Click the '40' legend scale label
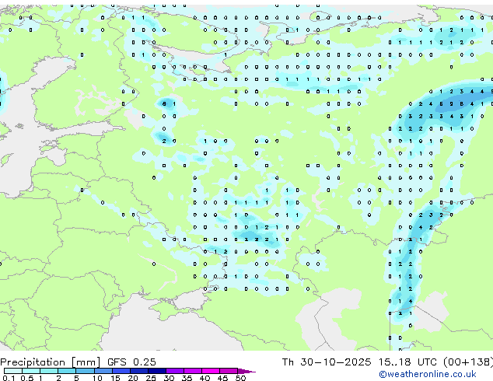 click(205, 378)
